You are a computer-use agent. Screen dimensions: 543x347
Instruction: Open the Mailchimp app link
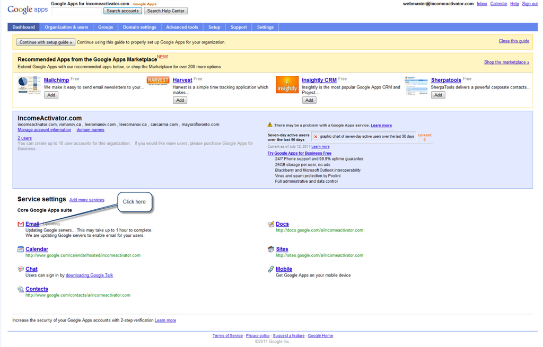(x=56, y=80)
